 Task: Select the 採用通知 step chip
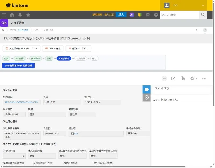(20, 59)
